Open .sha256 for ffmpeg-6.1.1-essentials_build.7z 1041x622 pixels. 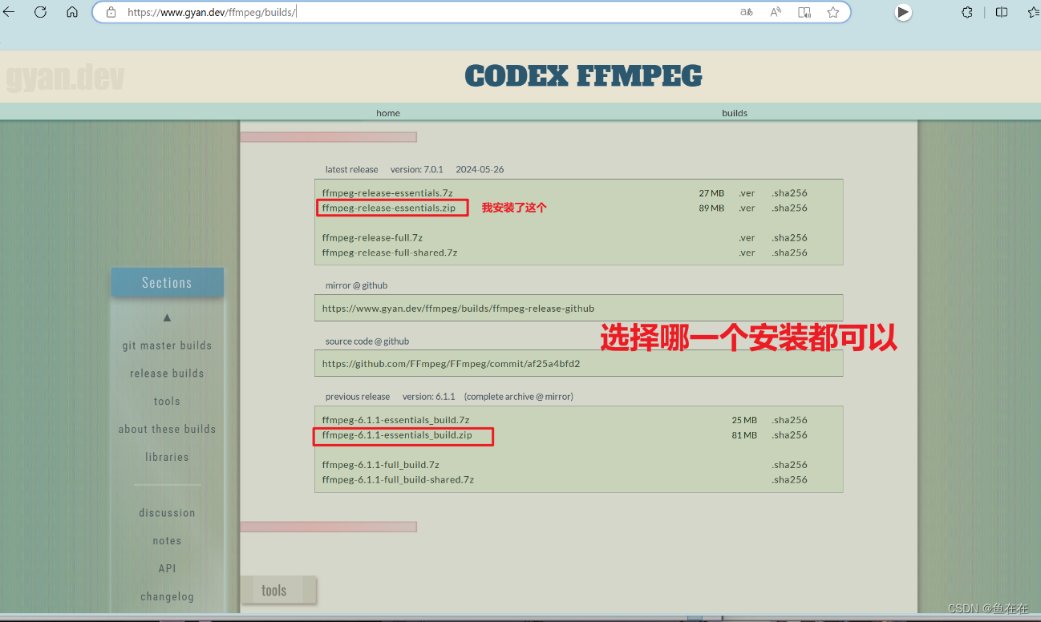tap(789, 420)
